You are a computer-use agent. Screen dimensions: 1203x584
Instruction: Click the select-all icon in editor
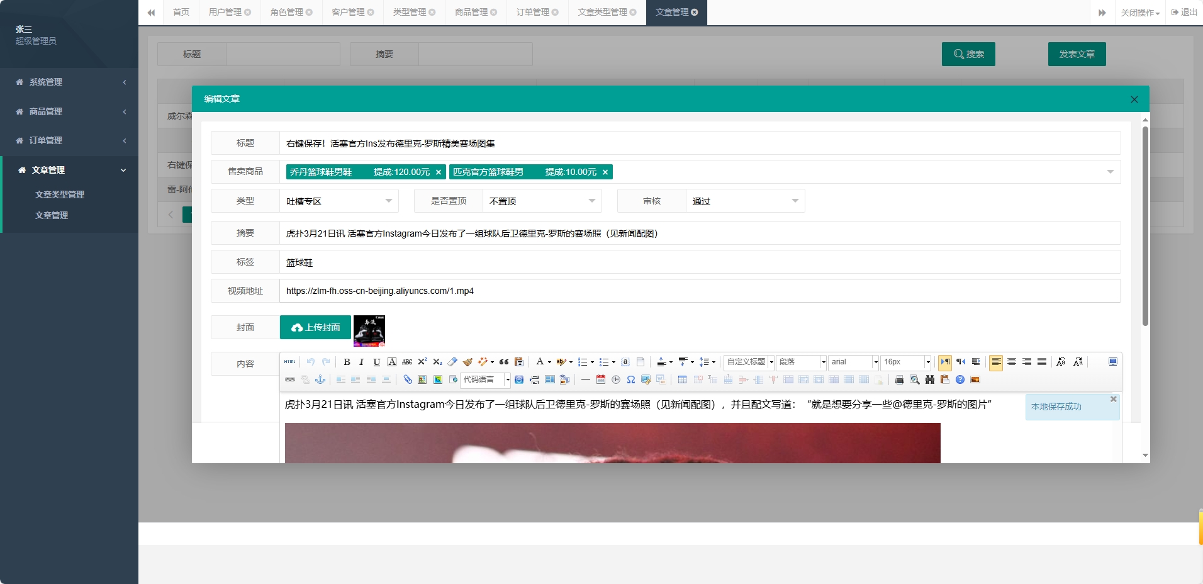(x=625, y=362)
